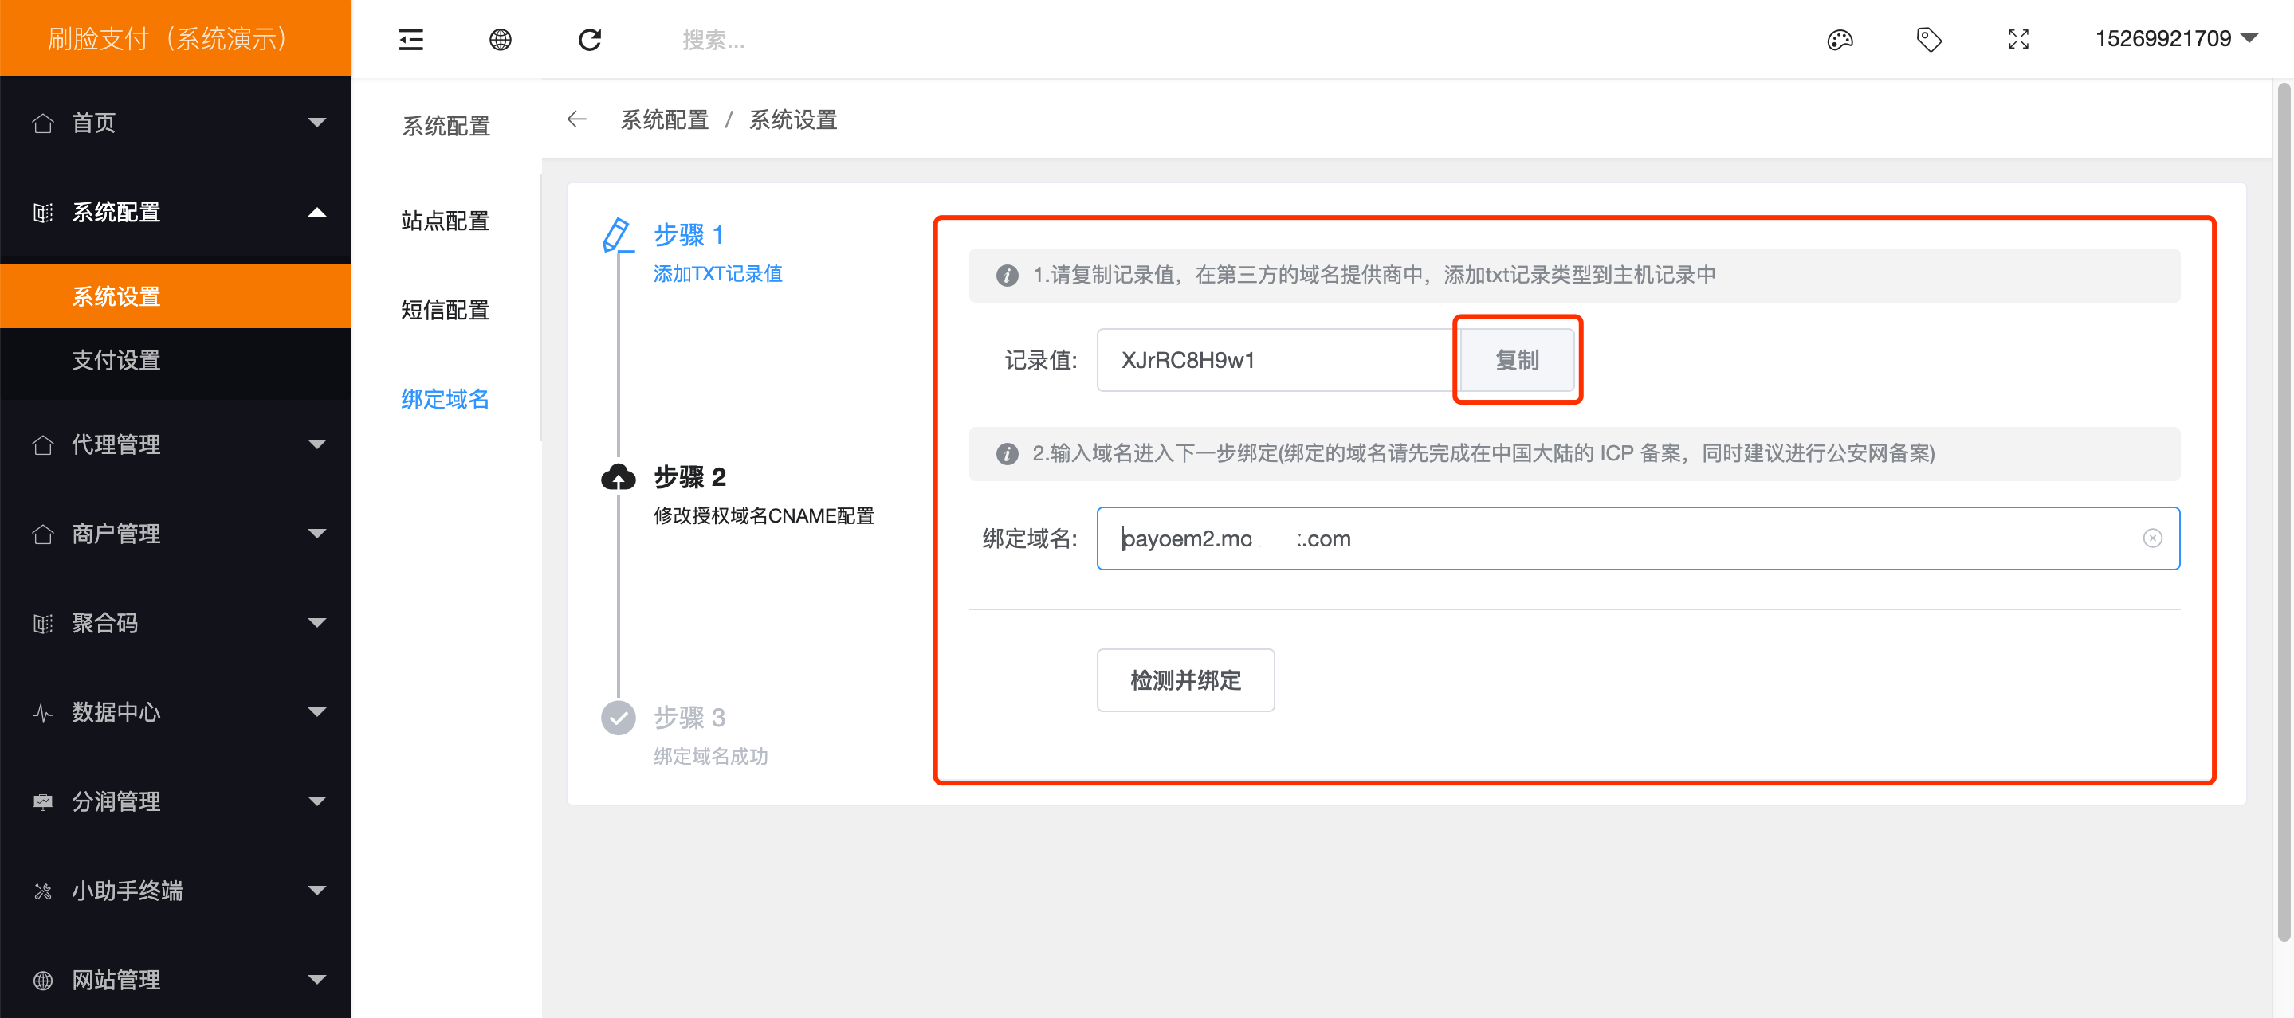The width and height of the screenshot is (2294, 1018).
Task: Open the theme palette icon
Action: [x=1839, y=39]
